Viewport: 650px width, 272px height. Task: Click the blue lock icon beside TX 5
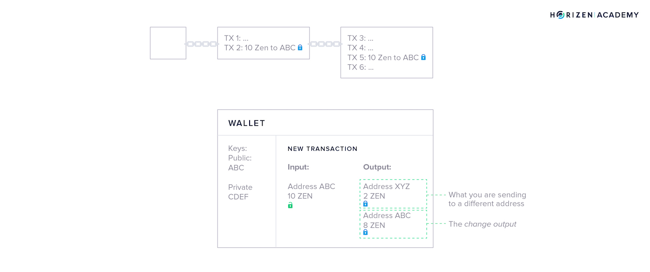[423, 57]
